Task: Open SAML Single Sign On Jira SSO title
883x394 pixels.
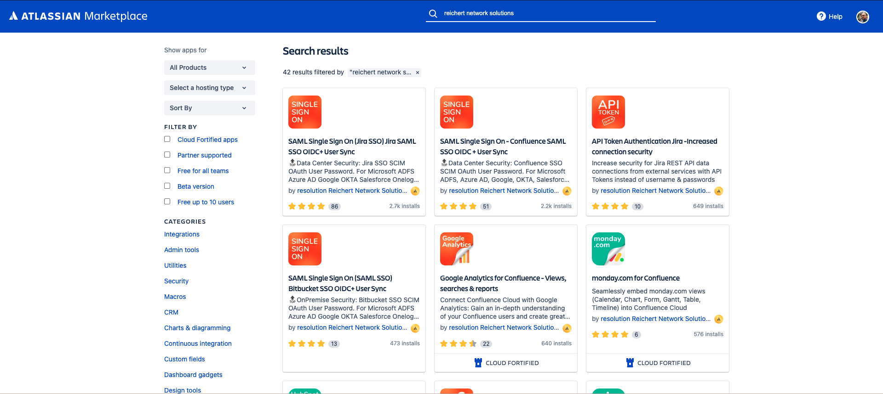Action: point(352,146)
